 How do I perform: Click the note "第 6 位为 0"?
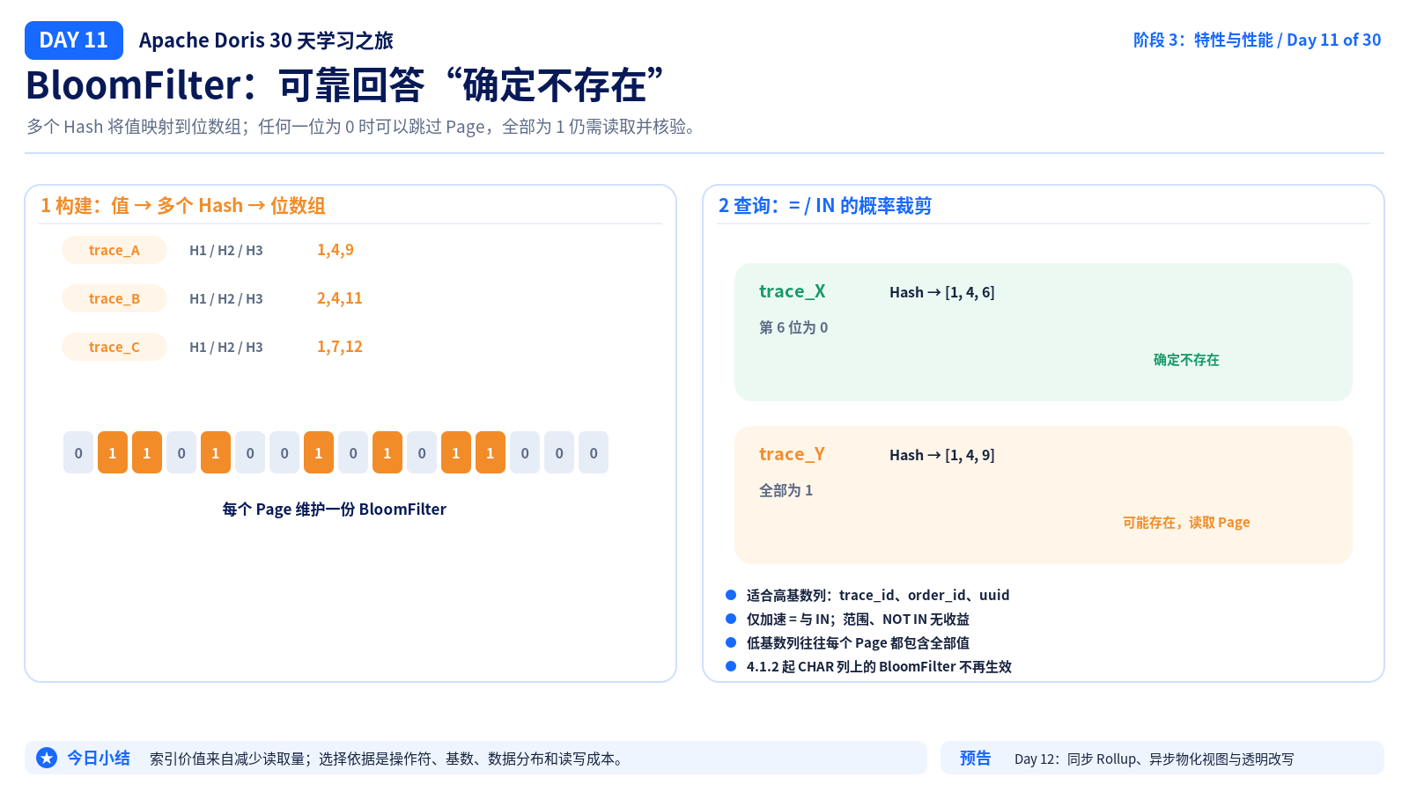[793, 327]
